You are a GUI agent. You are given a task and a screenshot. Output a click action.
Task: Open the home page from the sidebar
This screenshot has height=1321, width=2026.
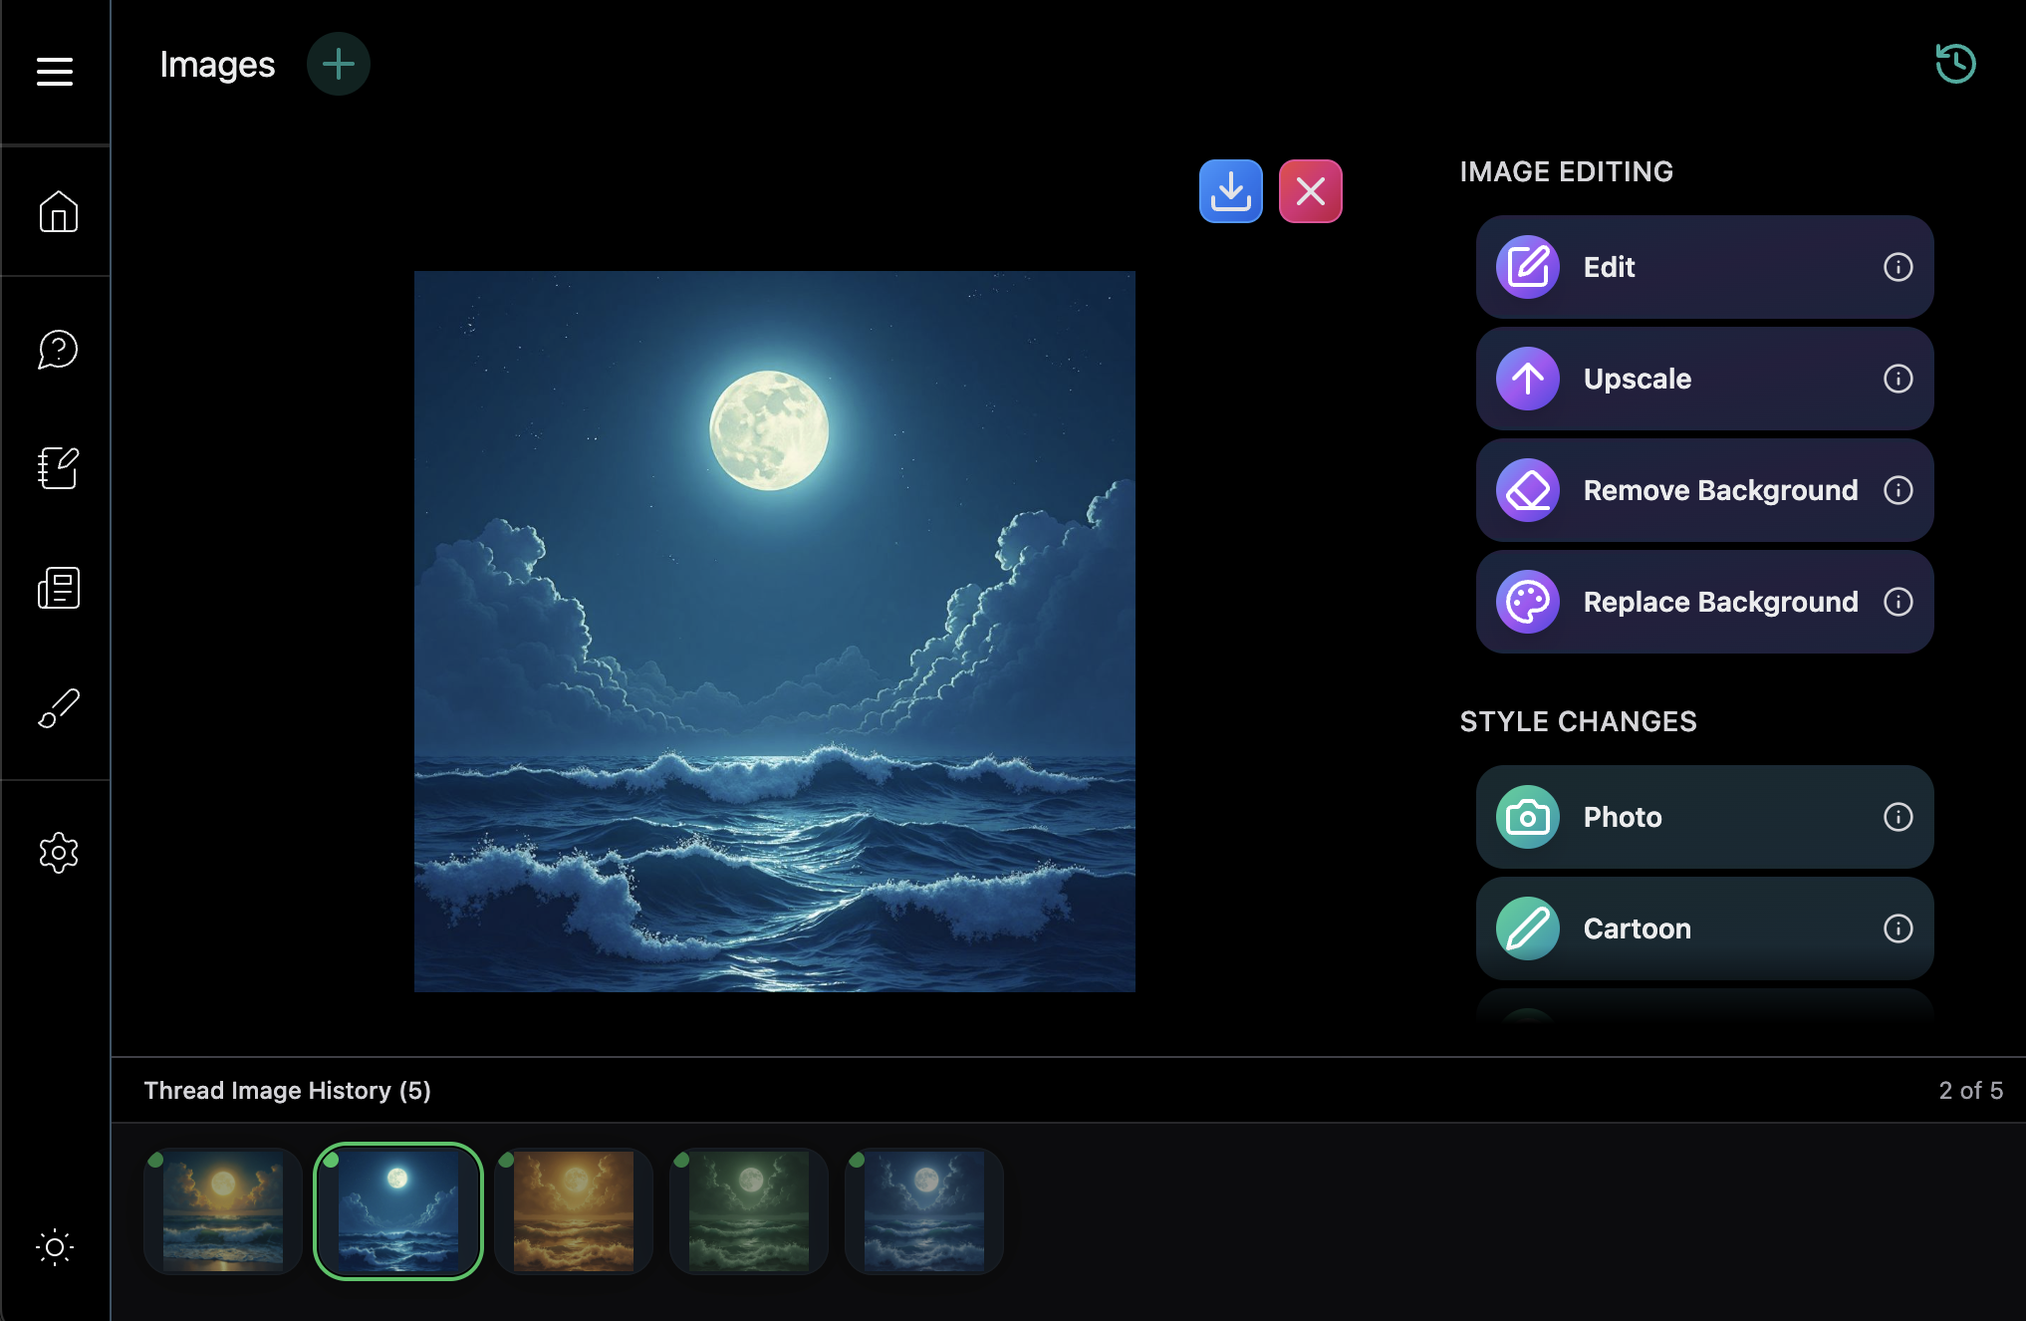57,212
